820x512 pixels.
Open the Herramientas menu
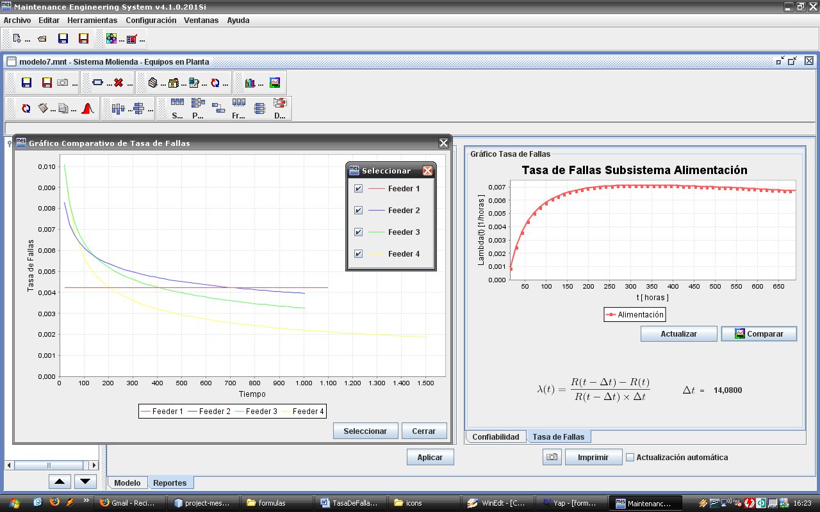pos(92,20)
